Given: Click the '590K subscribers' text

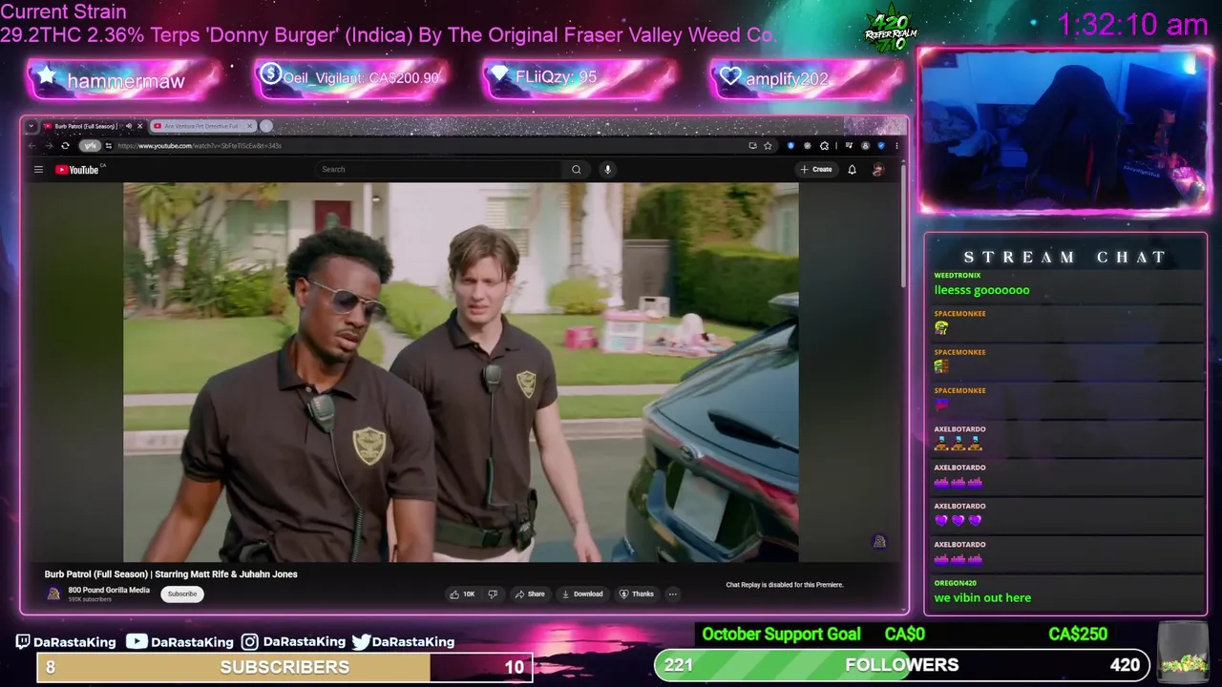Looking at the screenshot, I should (90, 599).
